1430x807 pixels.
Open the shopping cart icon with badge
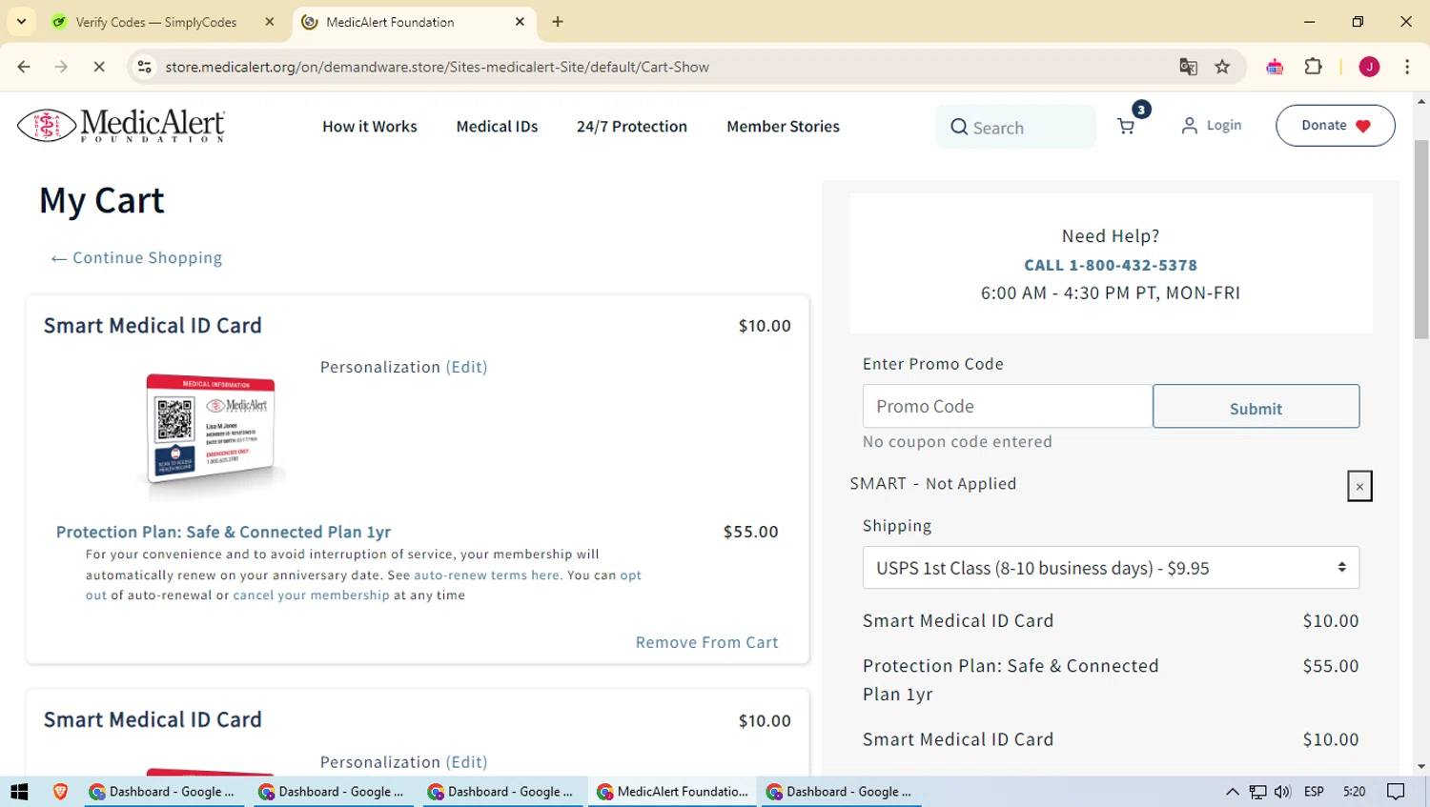point(1128,125)
